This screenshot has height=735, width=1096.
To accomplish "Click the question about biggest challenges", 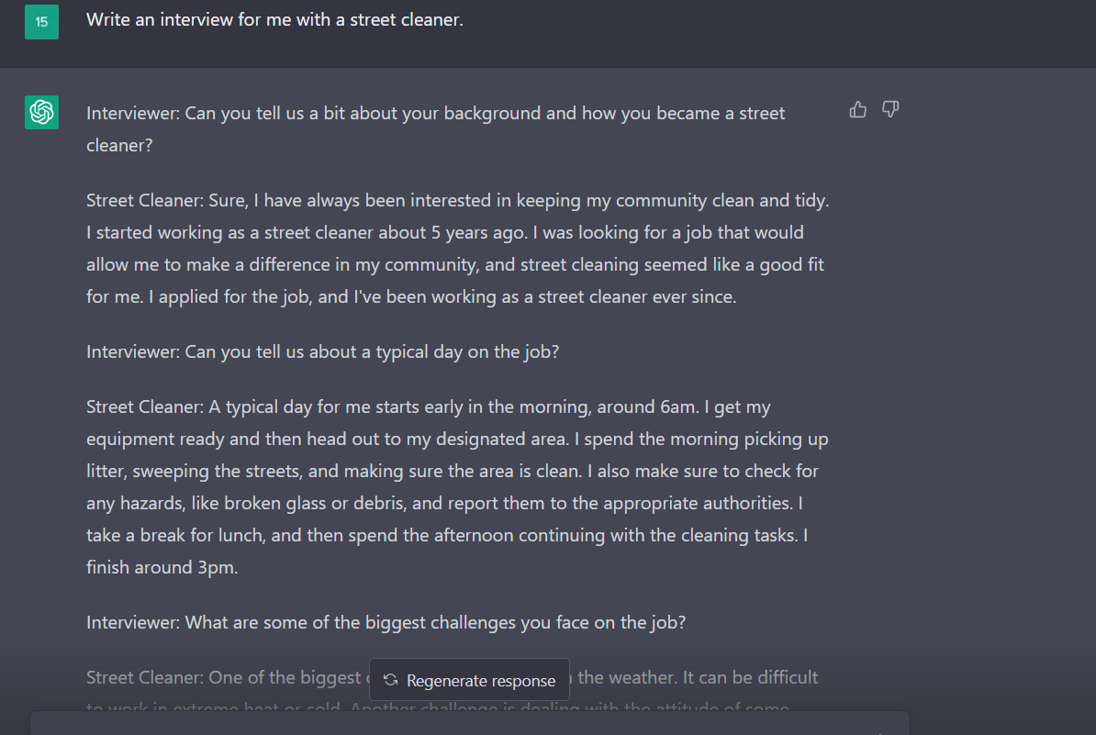I will click(386, 623).
